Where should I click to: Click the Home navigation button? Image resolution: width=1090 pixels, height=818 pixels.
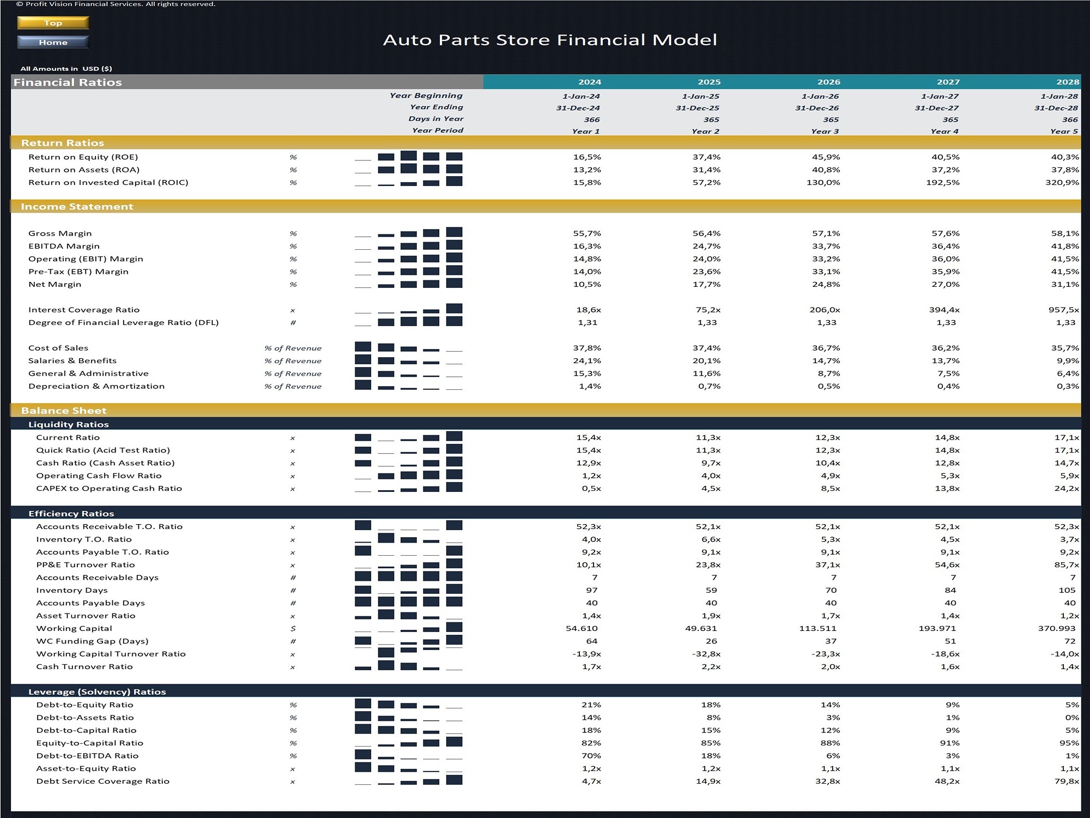point(53,42)
